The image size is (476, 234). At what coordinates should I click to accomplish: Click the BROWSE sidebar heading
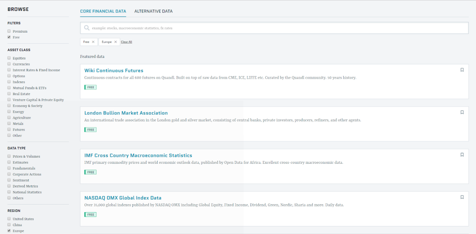(x=18, y=9)
